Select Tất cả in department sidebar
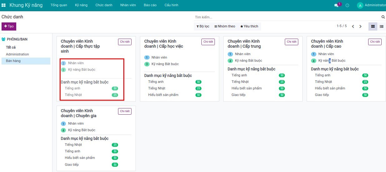The height and width of the screenshot is (172, 386). click(11, 47)
